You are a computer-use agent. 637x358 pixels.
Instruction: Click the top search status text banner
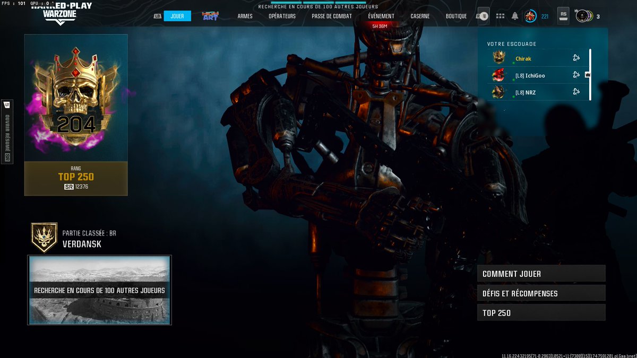[x=318, y=7]
